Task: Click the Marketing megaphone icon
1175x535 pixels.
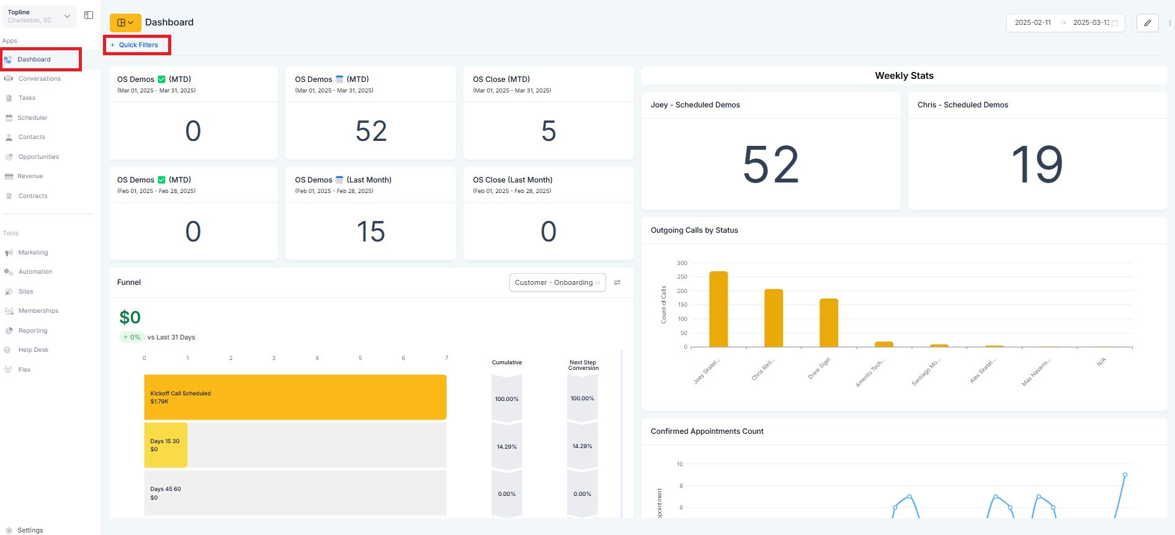Action: click(x=9, y=253)
